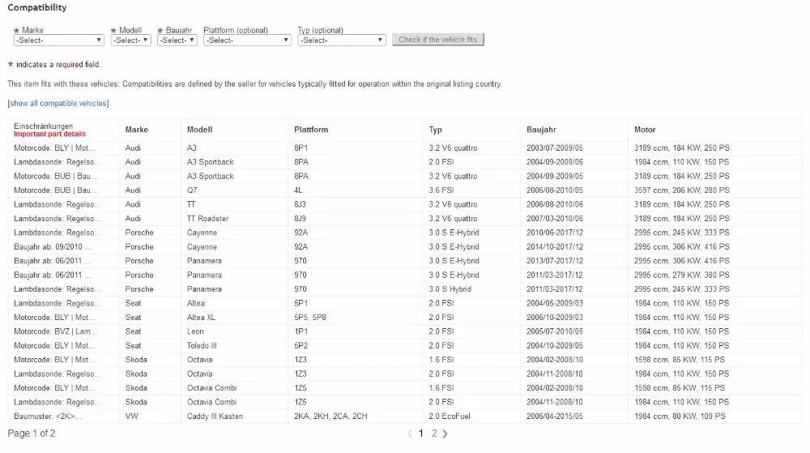Click the 2003/07-2009/05 Baujahr cell
Screen dimensions: 810x453
[x=555, y=147]
